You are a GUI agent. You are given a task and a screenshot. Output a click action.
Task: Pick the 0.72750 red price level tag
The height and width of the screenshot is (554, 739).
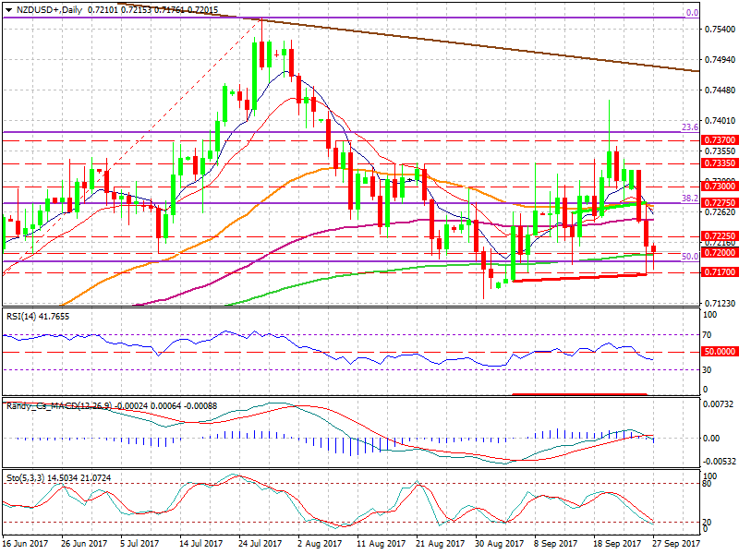coord(719,202)
